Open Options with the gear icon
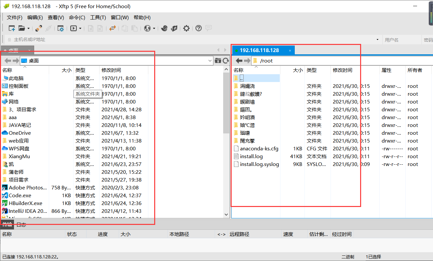 pyautogui.click(x=186, y=28)
